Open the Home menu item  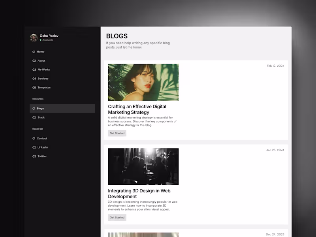(x=38, y=52)
